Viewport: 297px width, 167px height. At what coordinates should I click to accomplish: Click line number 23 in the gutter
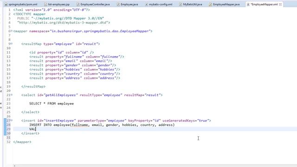point(8,103)
